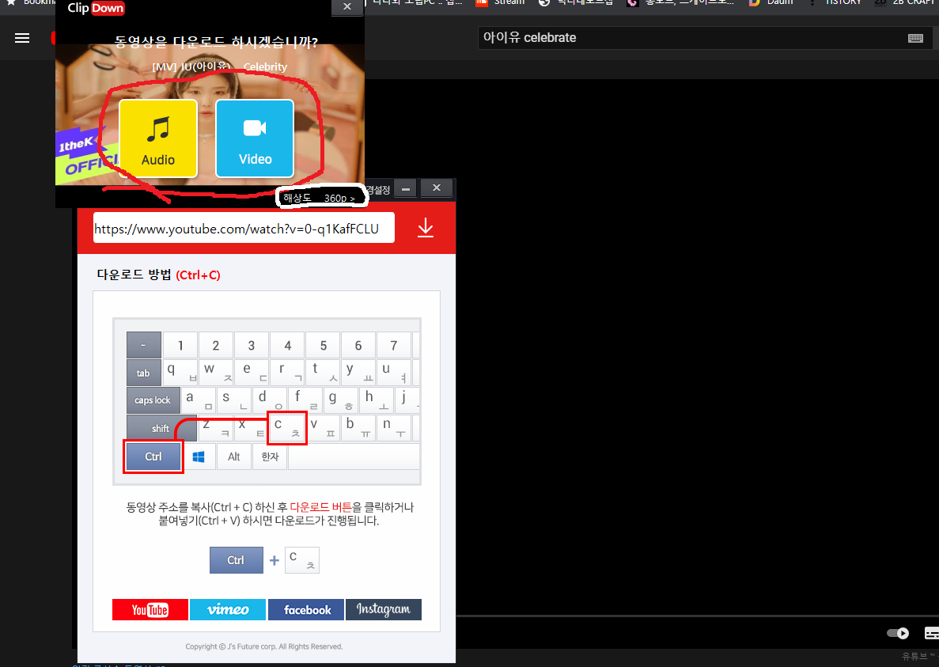Image resolution: width=939 pixels, height=667 pixels.
Task: Close the Clip Down main window
Action: (x=437, y=188)
